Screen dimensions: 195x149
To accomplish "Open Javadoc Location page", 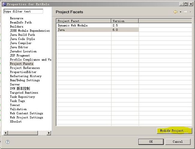I will [x=23, y=51].
